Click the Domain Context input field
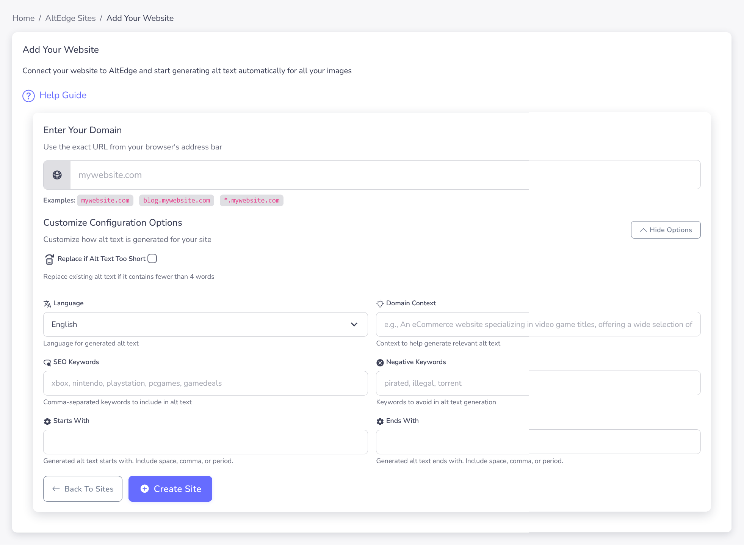This screenshot has height=545, width=744. click(538, 324)
